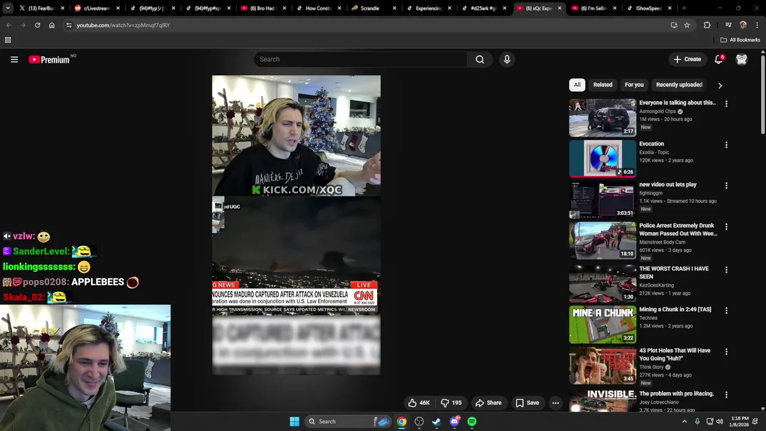
Task: Open the account avatar menu on YouTube
Action: (x=741, y=59)
